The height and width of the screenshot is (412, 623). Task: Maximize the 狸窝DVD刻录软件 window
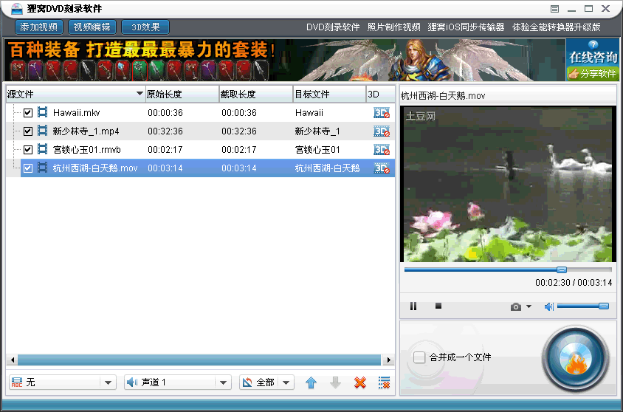pos(589,8)
